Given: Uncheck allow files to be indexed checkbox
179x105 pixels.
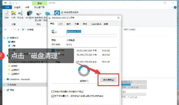Looking at the screenshot, I should (x=53, y=96).
